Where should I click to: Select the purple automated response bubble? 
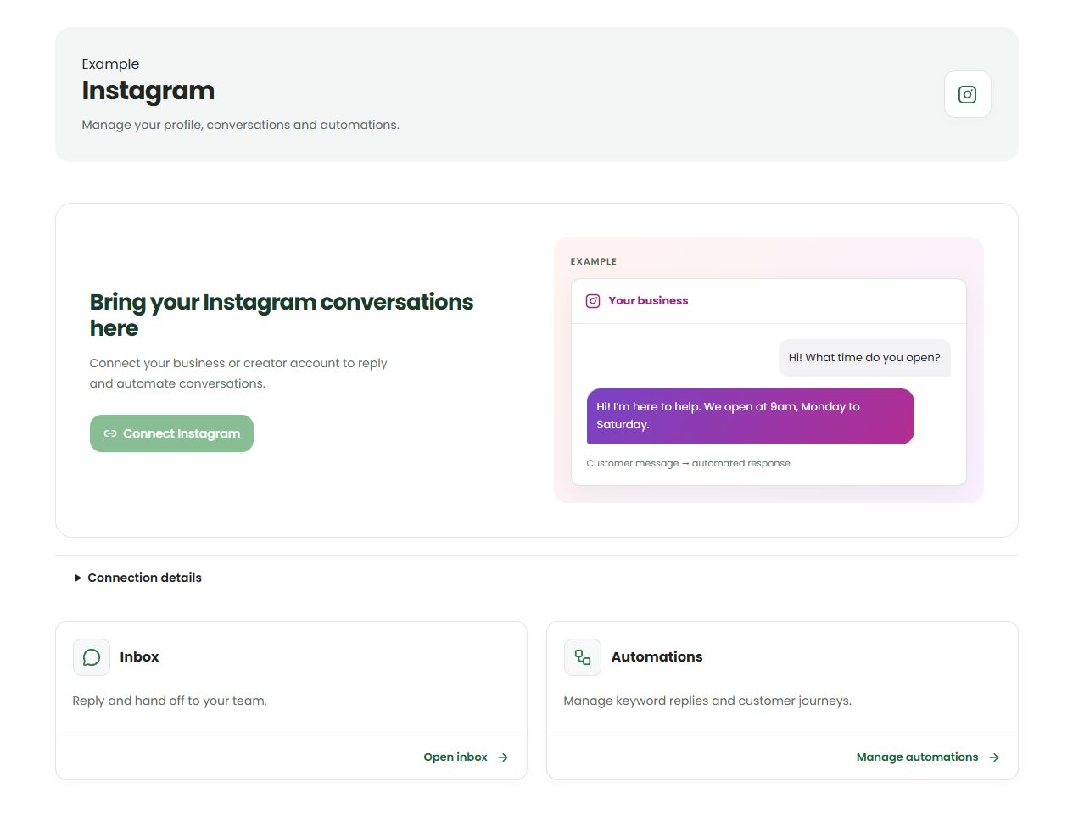coord(750,416)
